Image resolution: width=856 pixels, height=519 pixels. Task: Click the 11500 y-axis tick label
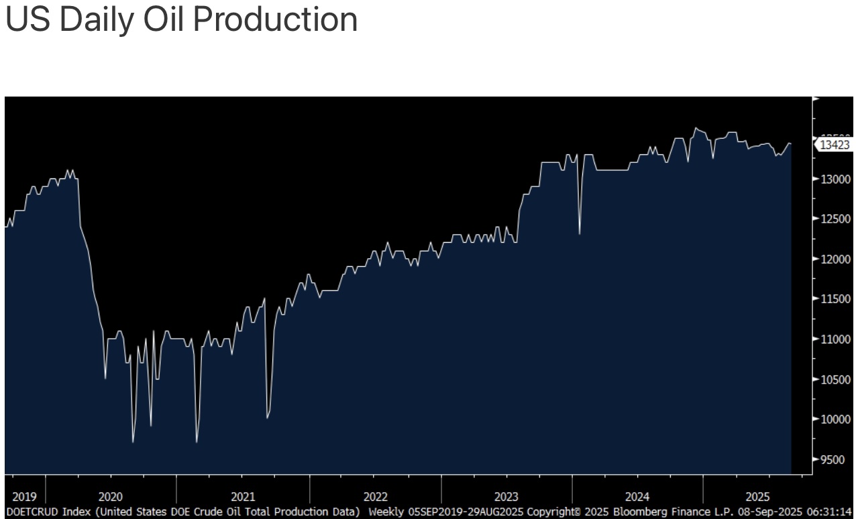point(835,299)
